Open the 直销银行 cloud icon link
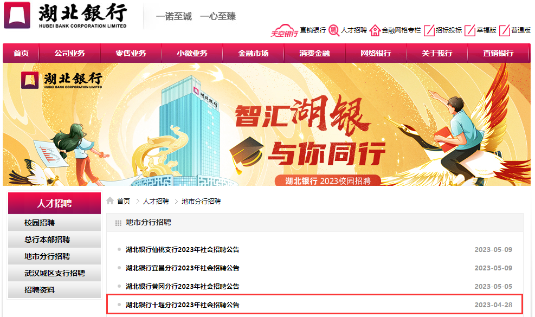The width and height of the screenshot is (535, 317). [x=285, y=30]
